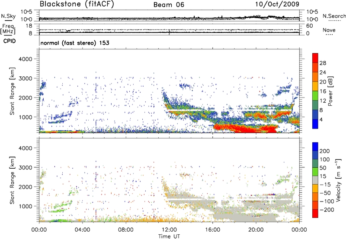Screen dimensions: 346x239
Task: Click the 4000 tick on velocity panel axis
Action: [25, 148]
